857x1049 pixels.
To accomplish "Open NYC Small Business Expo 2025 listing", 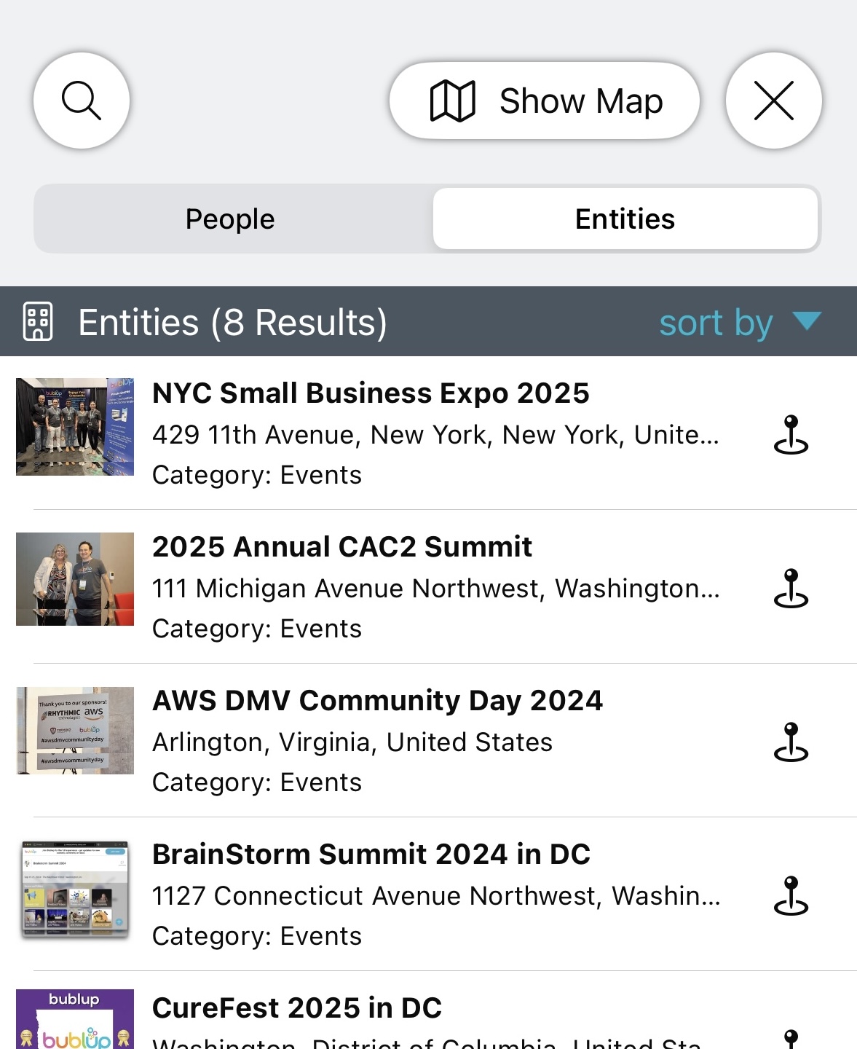I will [371, 393].
